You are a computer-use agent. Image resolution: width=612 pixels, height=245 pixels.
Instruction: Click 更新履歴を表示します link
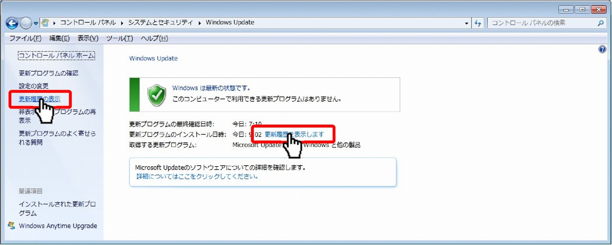(294, 134)
